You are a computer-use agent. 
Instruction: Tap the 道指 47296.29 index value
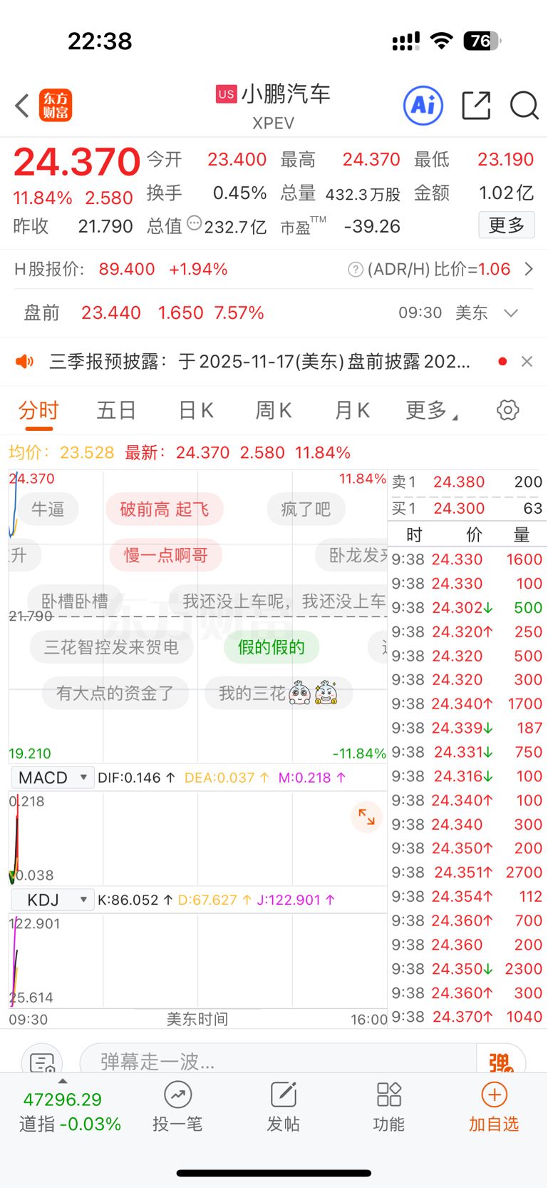coord(63,1100)
